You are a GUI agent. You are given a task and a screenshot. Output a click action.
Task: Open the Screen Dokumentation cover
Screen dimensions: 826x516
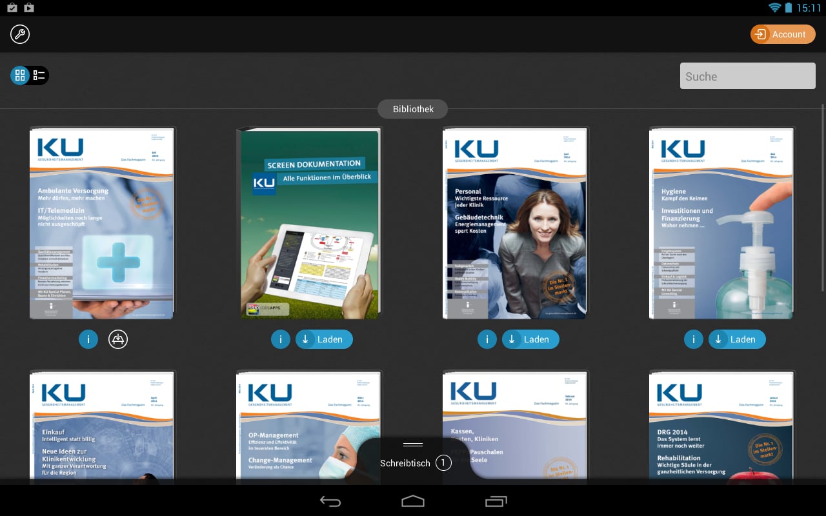point(309,223)
